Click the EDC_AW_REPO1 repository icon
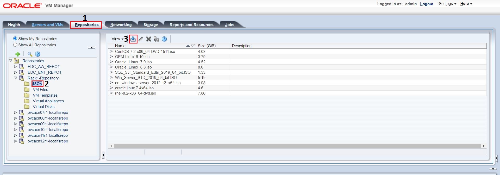500x175 pixels. (x=22, y=67)
